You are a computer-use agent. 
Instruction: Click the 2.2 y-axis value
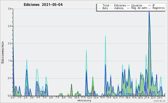pos(10,43)
